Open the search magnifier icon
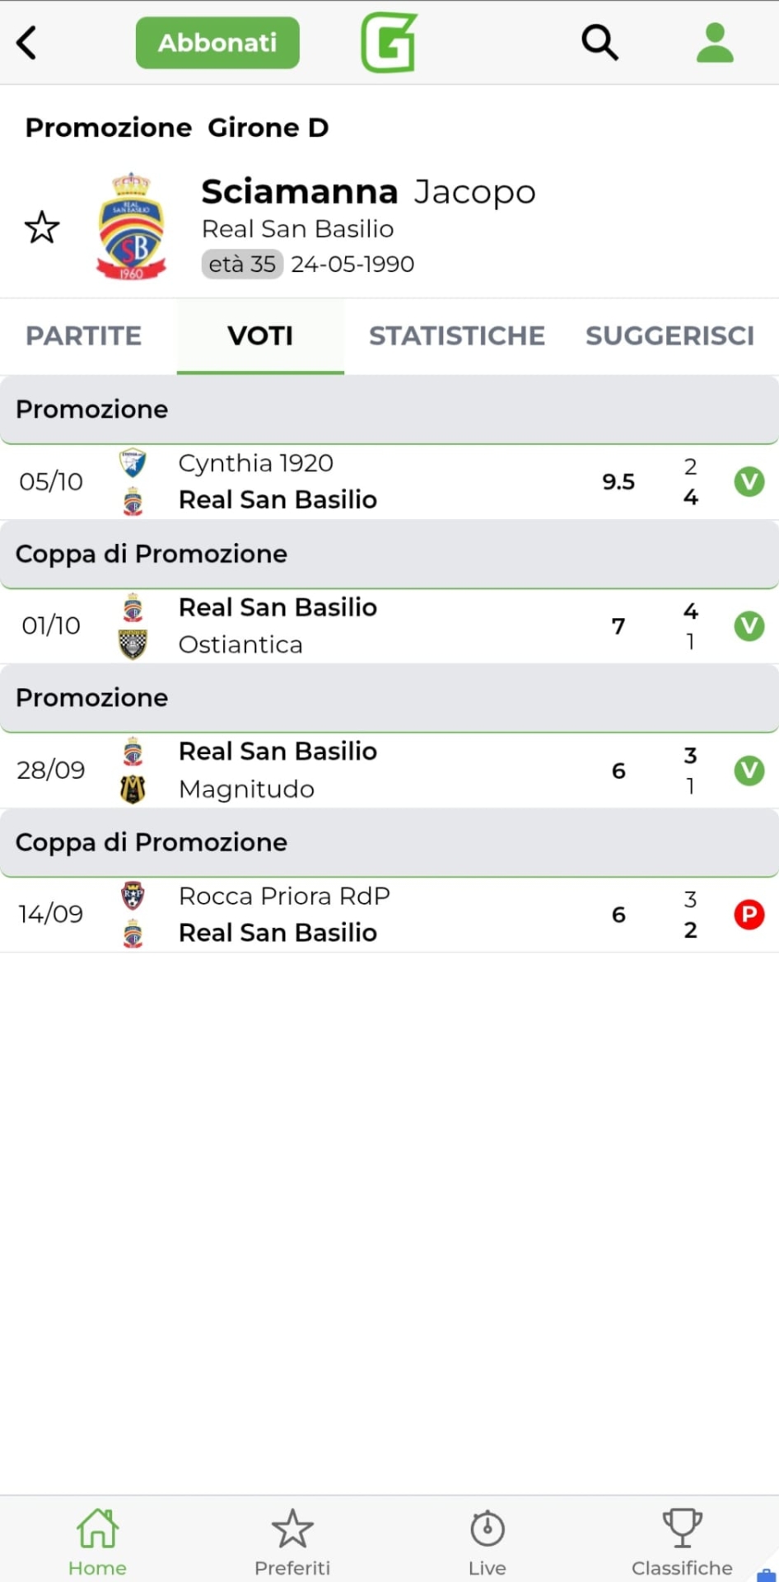The height and width of the screenshot is (1582, 779). [x=599, y=43]
